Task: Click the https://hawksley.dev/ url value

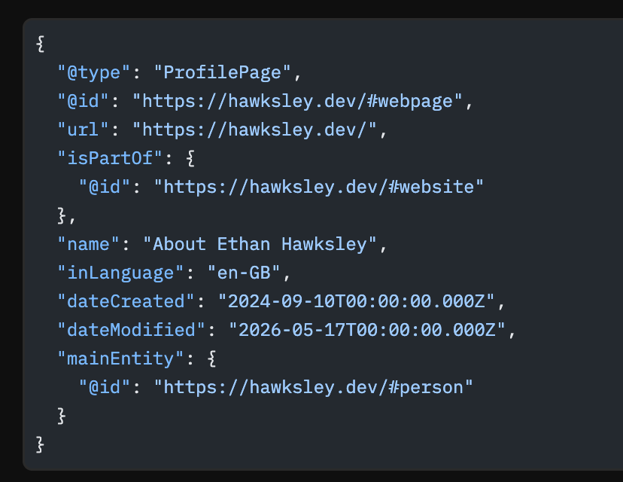Action: click(254, 130)
